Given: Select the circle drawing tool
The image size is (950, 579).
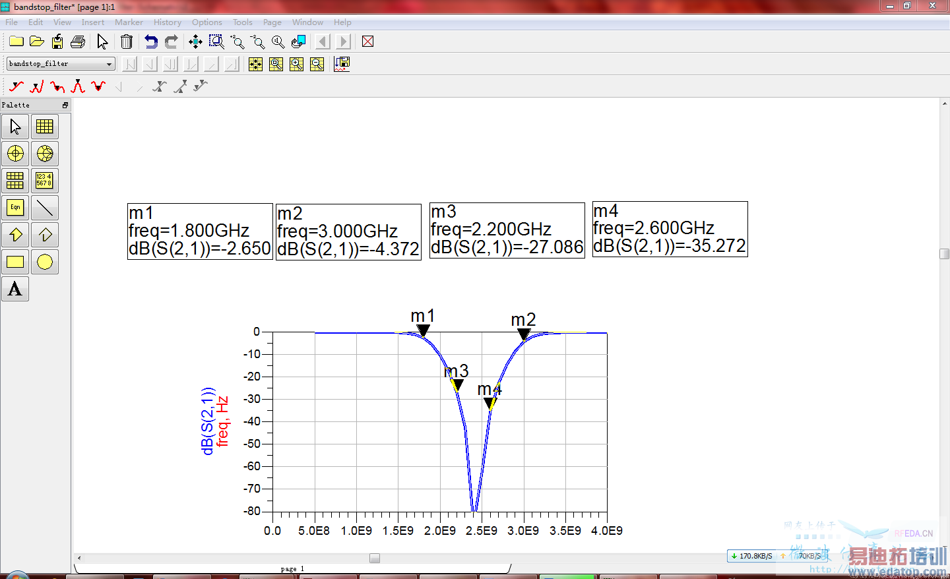Looking at the screenshot, I should click(x=45, y=262).
